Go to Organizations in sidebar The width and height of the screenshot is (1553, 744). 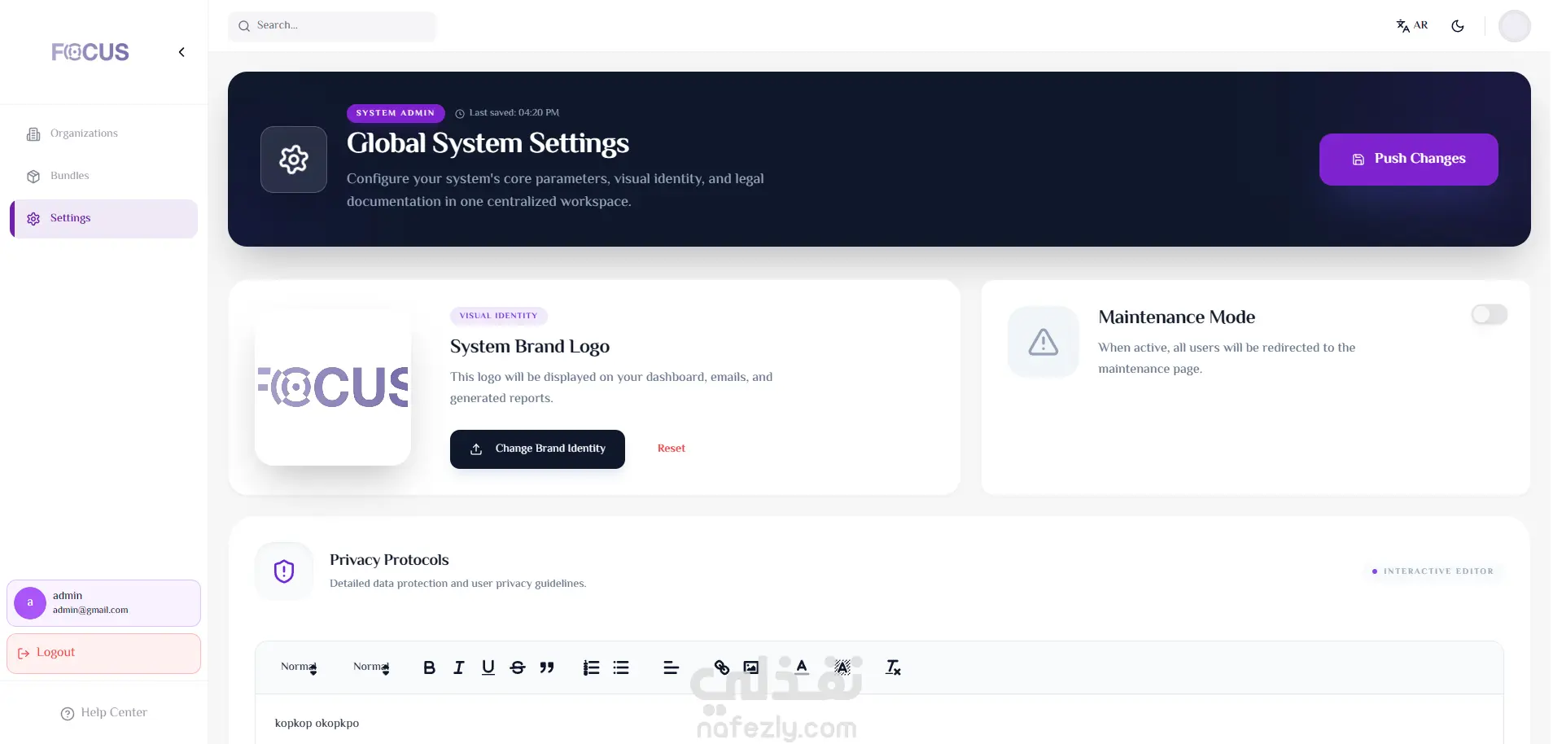[104, 133]
